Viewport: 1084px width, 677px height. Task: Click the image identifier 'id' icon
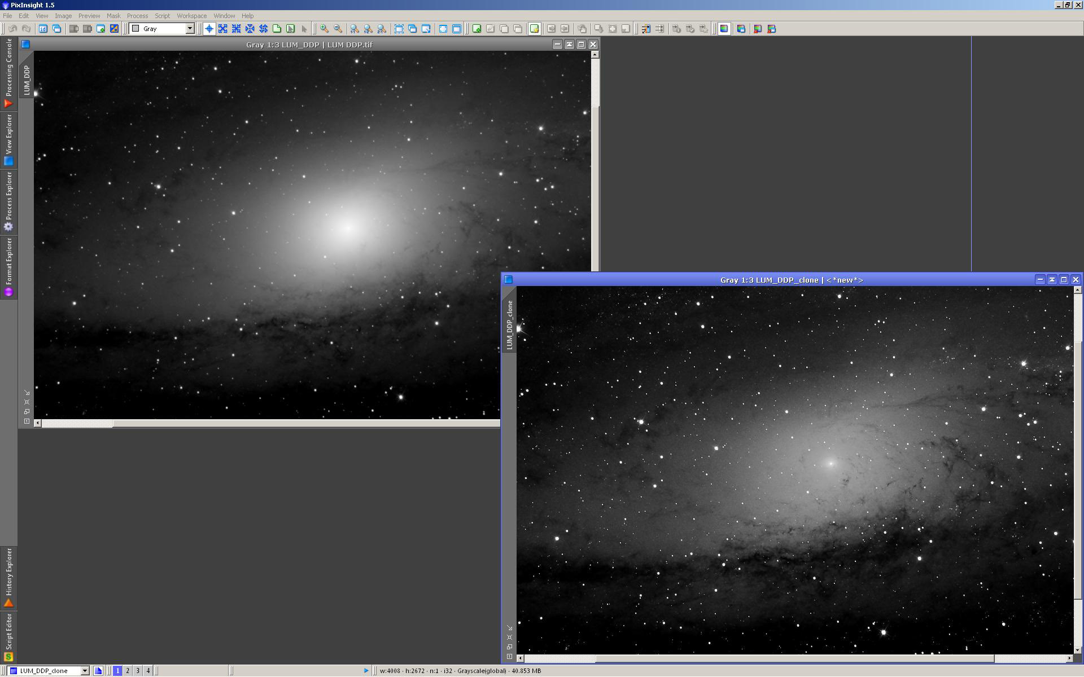(43, 29)
